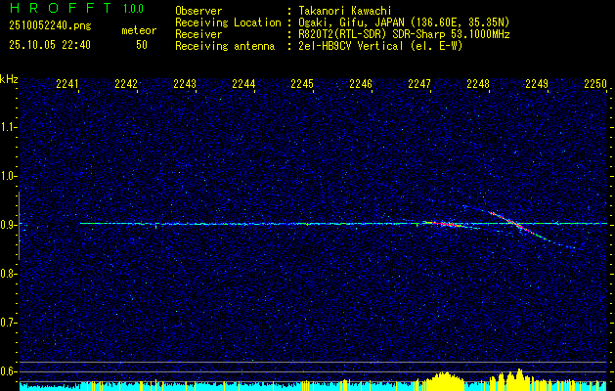Click the 2243 time axis label
Image resolution: width=615 pixels, height=391 pixels.
click(185, 84)
